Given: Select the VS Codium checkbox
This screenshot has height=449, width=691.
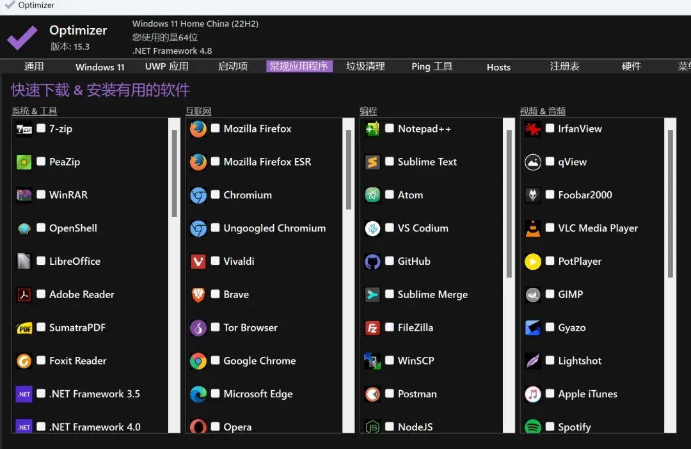Looking at the screenshot, I should [x=390, y=228].
